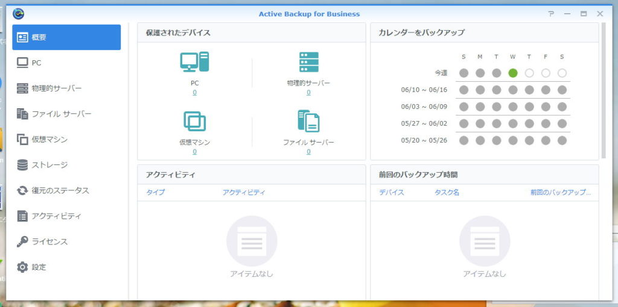
Task: Click the 05/20 ~ 05/26 week label
Action: (x=424, y=140)
